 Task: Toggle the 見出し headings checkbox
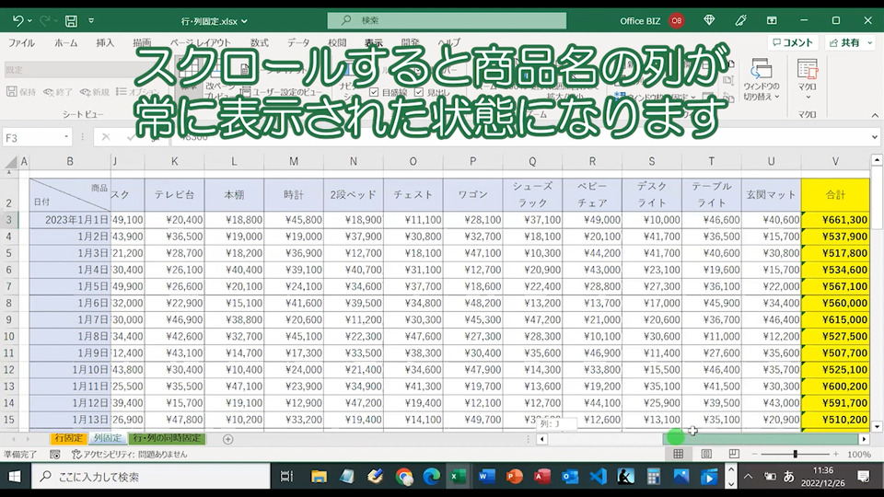418,92
